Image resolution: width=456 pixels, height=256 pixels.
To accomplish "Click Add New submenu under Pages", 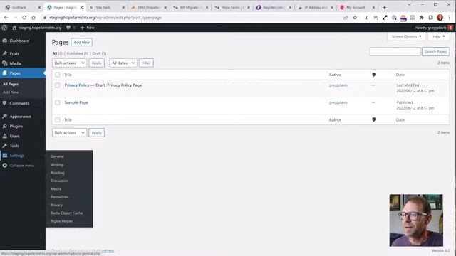I will [x=11, y=92].
